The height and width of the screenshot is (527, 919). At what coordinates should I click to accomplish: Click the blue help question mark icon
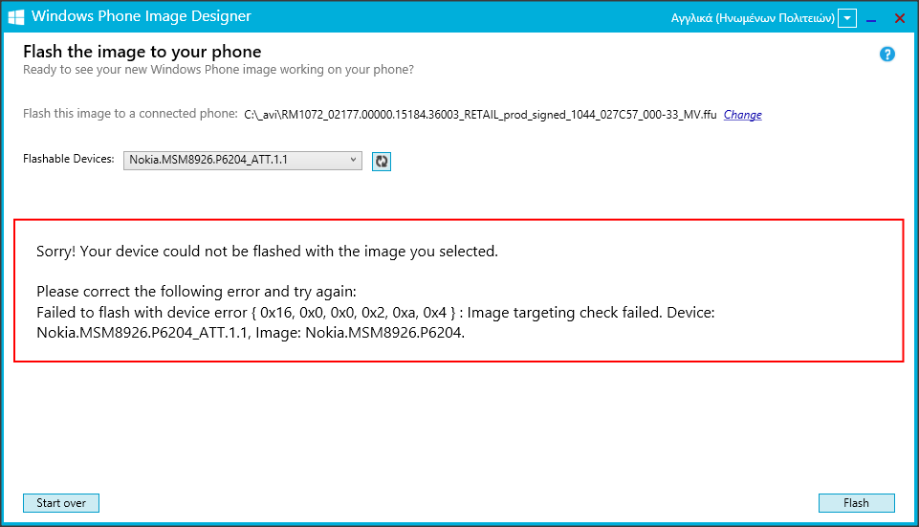886,55
